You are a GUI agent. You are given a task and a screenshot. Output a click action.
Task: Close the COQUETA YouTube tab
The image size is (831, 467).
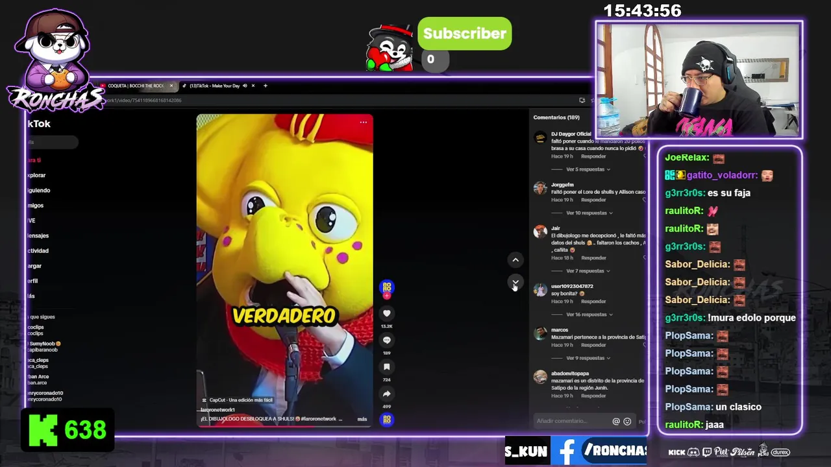171,86
